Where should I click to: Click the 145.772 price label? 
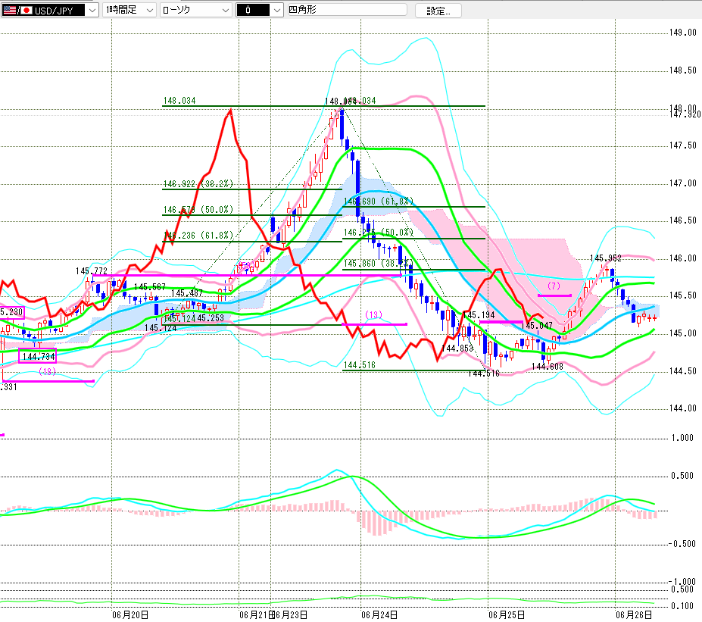(x=92, y=271)
